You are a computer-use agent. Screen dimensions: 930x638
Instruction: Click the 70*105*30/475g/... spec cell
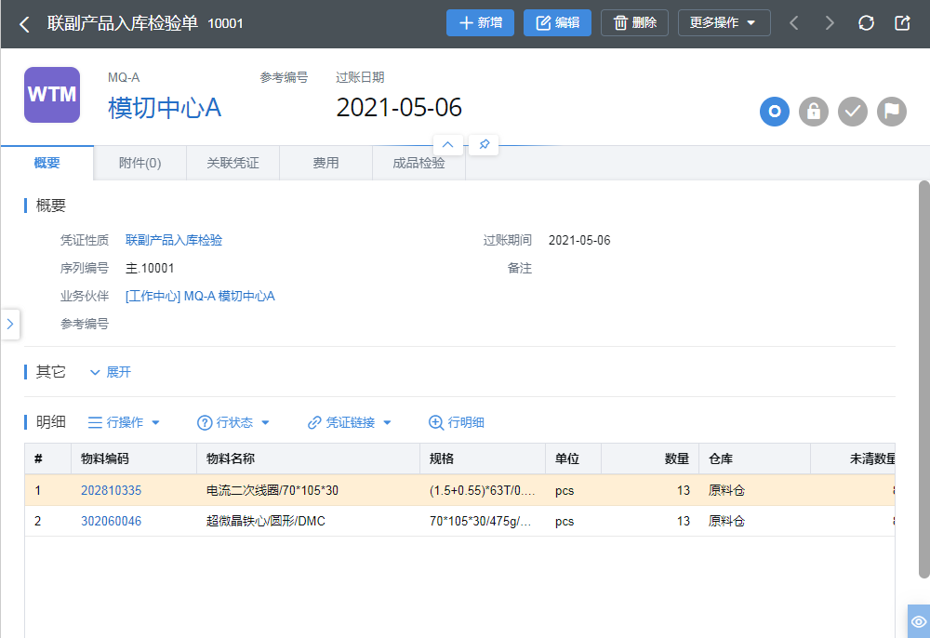pos(481,521)
